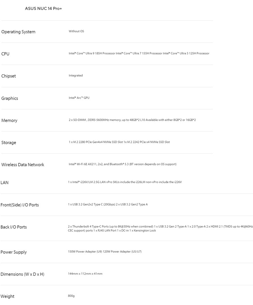Click the Back I/O Ports label
Viewport: 253px width, 305px height.
14,227
